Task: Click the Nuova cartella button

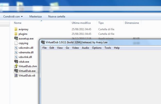Action: (57, 16)
